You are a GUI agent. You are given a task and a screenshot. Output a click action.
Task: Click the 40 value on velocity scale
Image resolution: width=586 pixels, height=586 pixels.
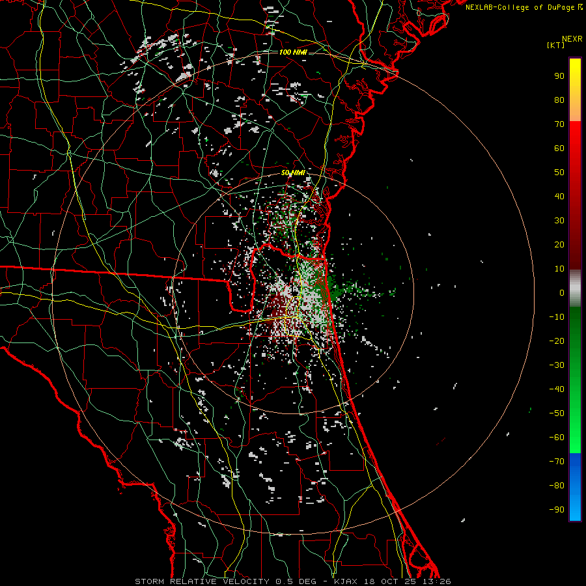[x=559, y=196]
